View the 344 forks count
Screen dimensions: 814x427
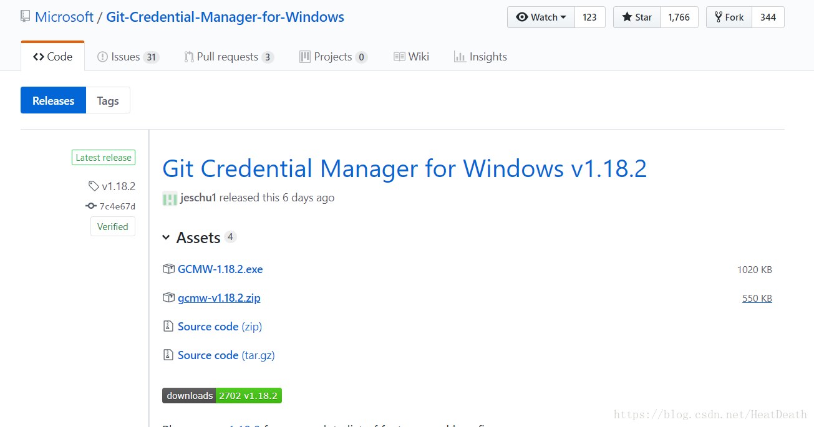pos(768,17)
